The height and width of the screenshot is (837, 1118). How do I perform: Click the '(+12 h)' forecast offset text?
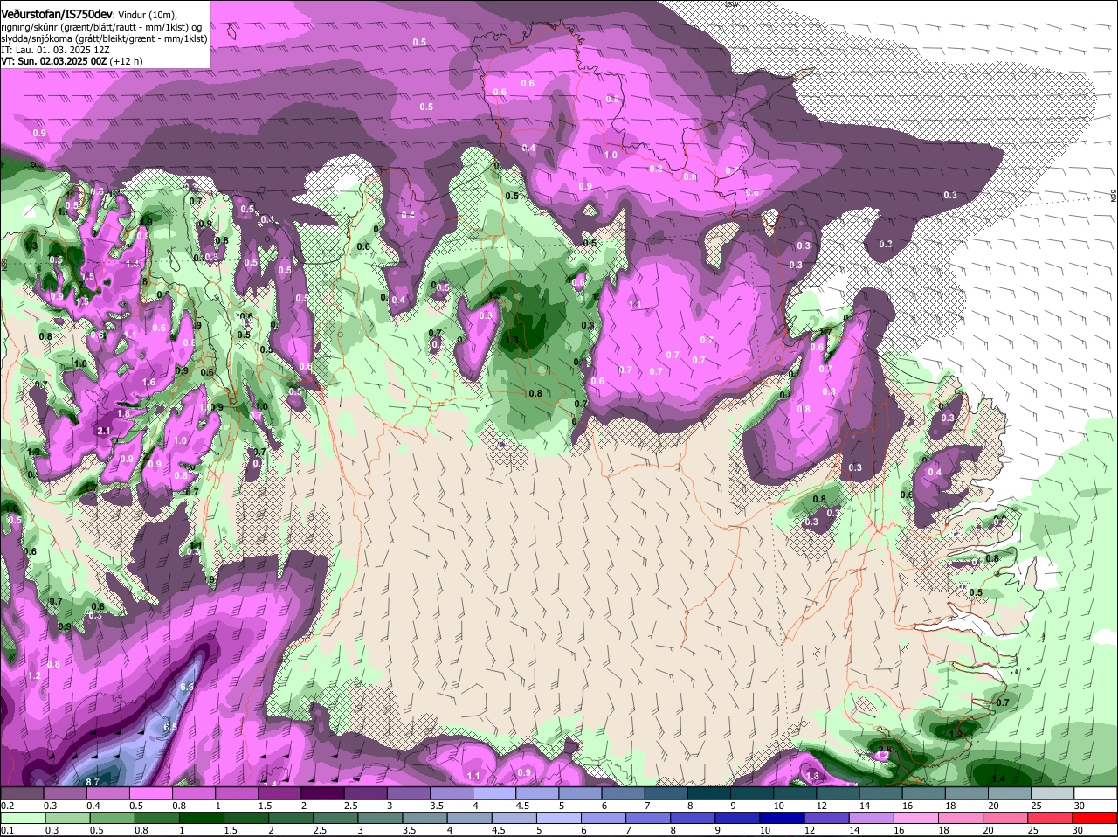(127, 61)
